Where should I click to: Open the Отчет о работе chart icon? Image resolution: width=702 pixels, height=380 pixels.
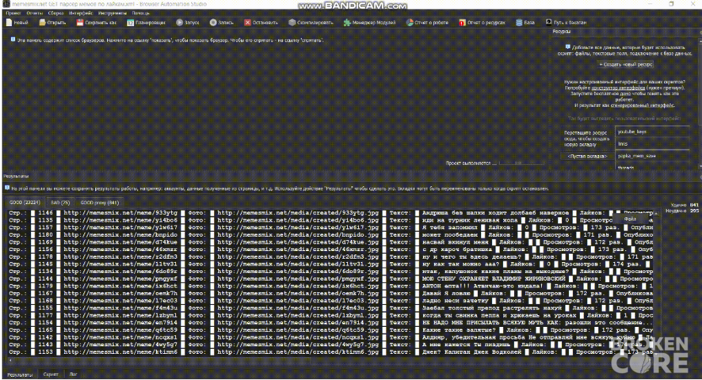point(410,22)
